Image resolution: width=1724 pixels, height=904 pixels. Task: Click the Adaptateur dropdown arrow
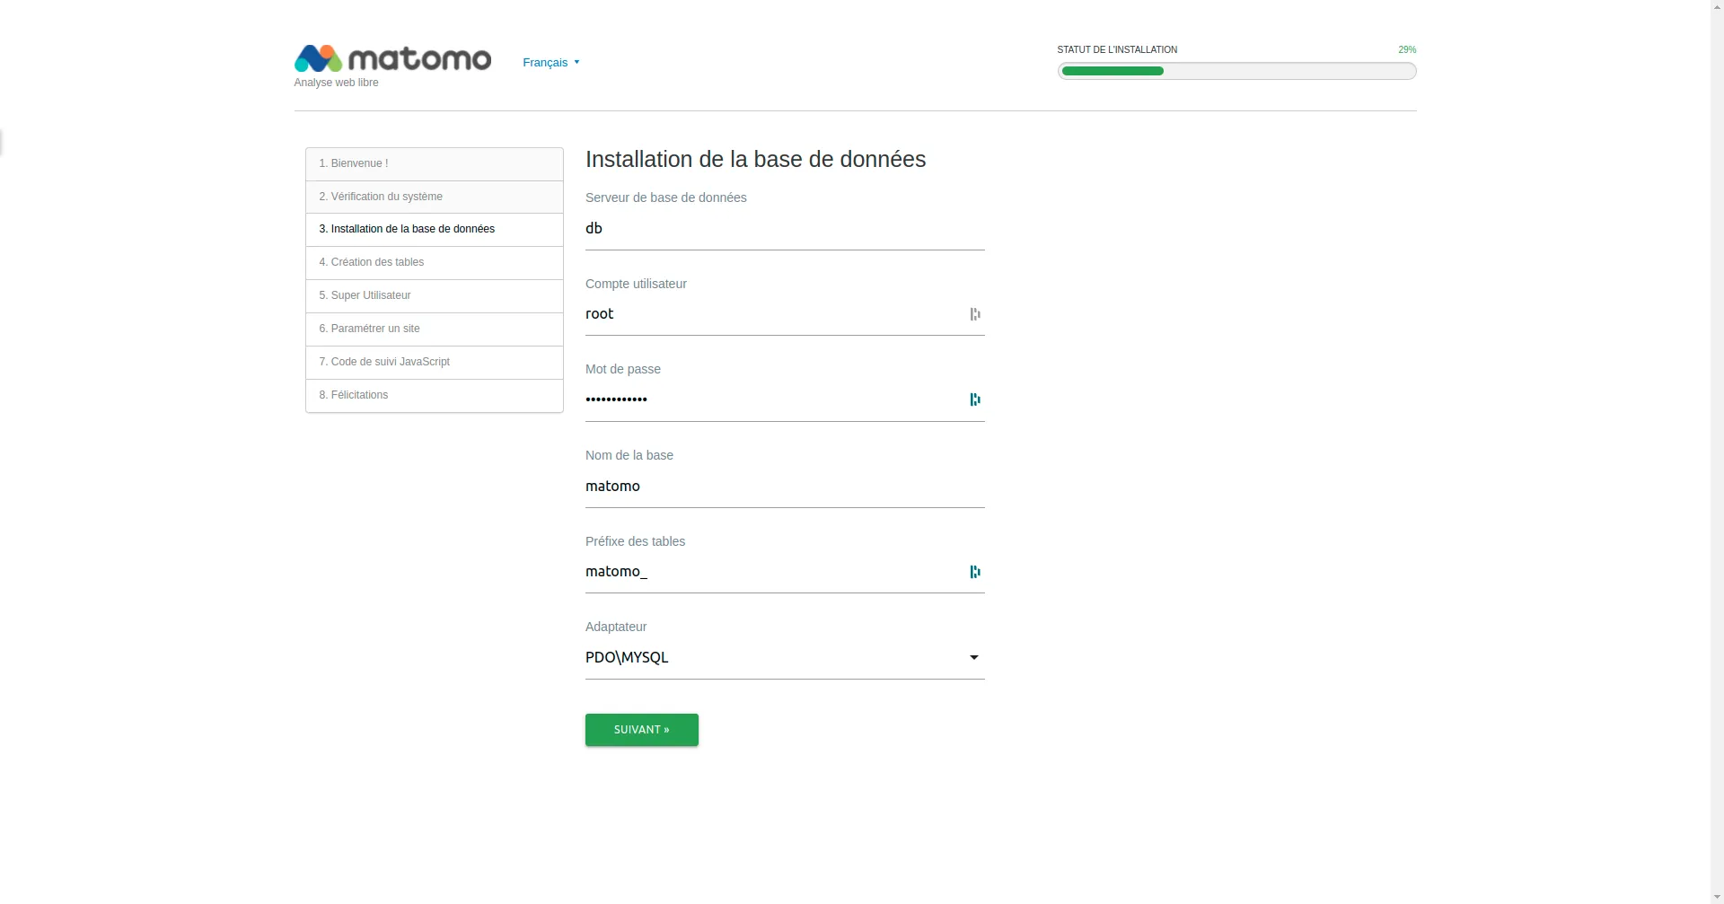pyautogui.click(x=973, y=658)
